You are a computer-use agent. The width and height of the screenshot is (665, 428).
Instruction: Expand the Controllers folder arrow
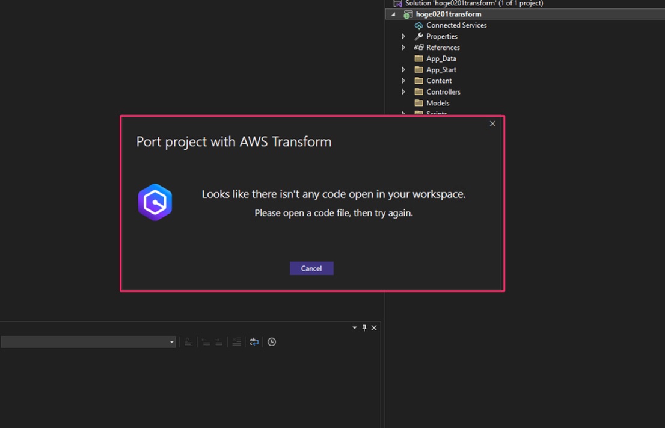coord(403,92)
